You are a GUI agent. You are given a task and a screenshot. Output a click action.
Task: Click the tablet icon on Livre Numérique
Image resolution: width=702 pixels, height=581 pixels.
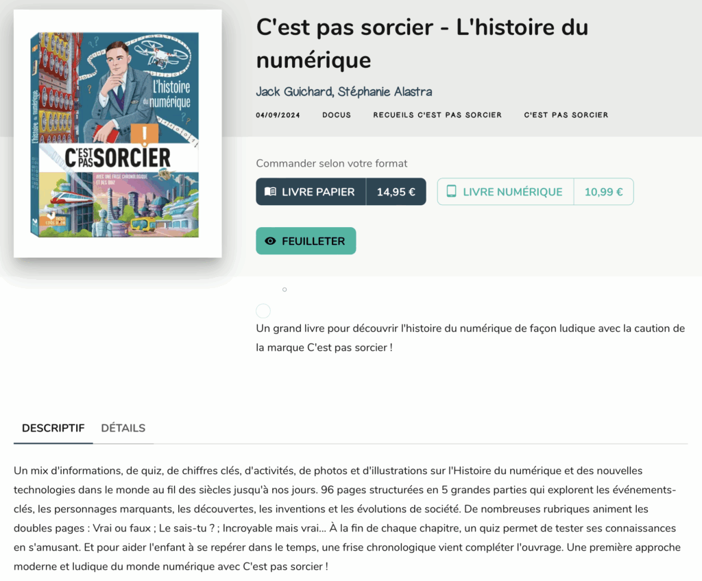click(x=451, y=191)
